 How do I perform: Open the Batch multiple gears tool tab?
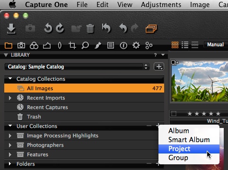tap(149, 45)
